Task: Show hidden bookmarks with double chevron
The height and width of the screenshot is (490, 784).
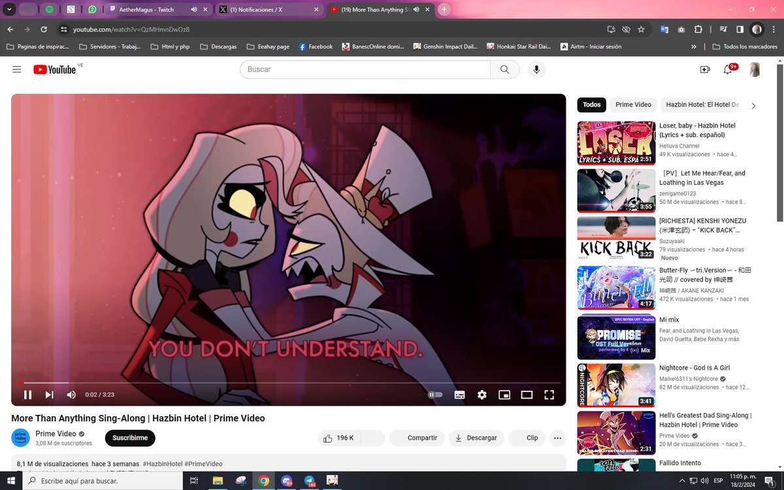Action: coord(693,47)
